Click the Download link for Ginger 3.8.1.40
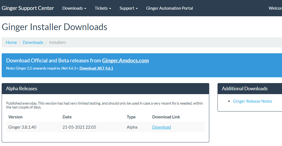This screenshot has height=146, width=282. pyautogui.click(x=161, y=127)
